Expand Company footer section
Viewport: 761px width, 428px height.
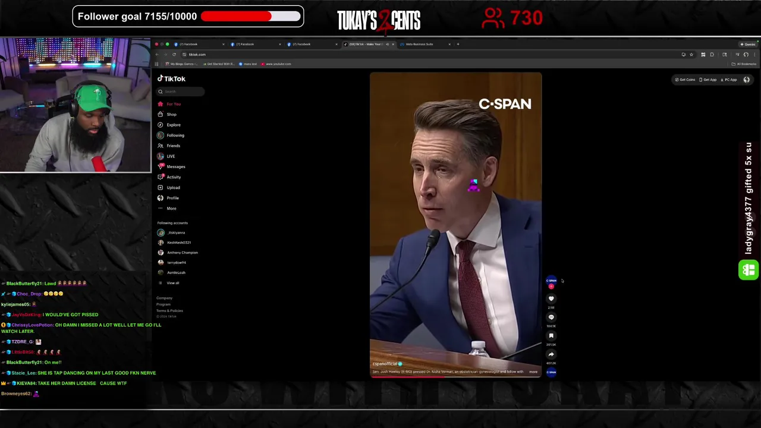[164, 298]
